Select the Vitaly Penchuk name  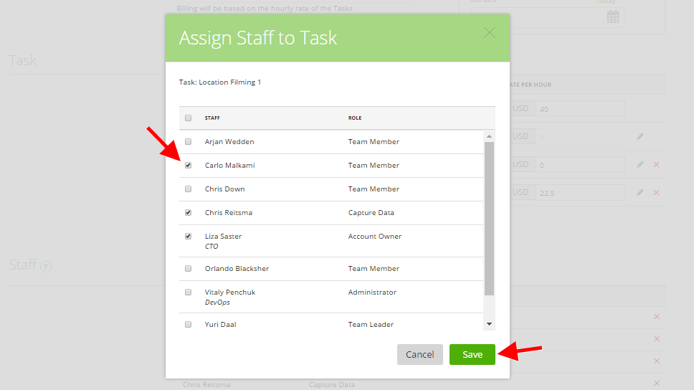click(x=230, y=292)
